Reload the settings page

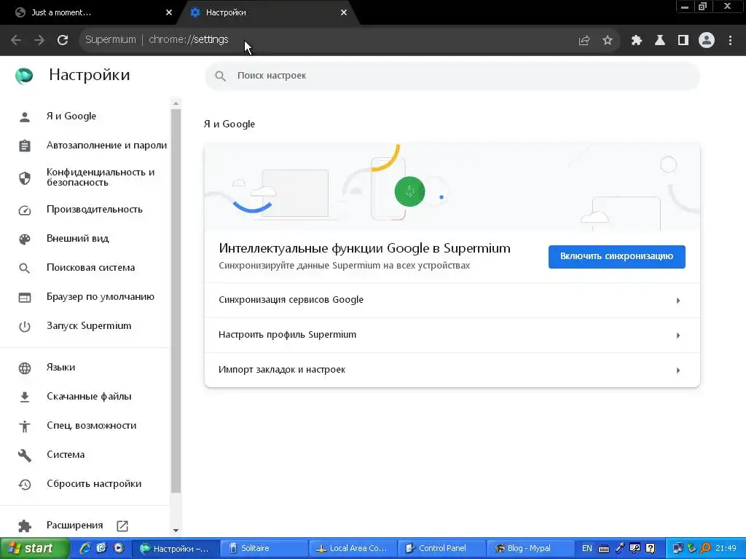coord(63,40)
